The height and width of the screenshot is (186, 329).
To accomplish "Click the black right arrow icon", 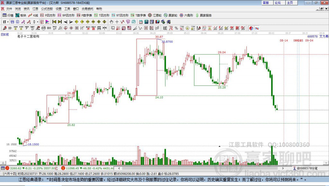I will coord(71,22).
